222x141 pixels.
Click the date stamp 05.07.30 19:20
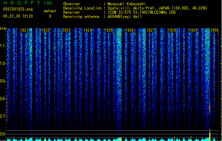click(x=18, y=16)
